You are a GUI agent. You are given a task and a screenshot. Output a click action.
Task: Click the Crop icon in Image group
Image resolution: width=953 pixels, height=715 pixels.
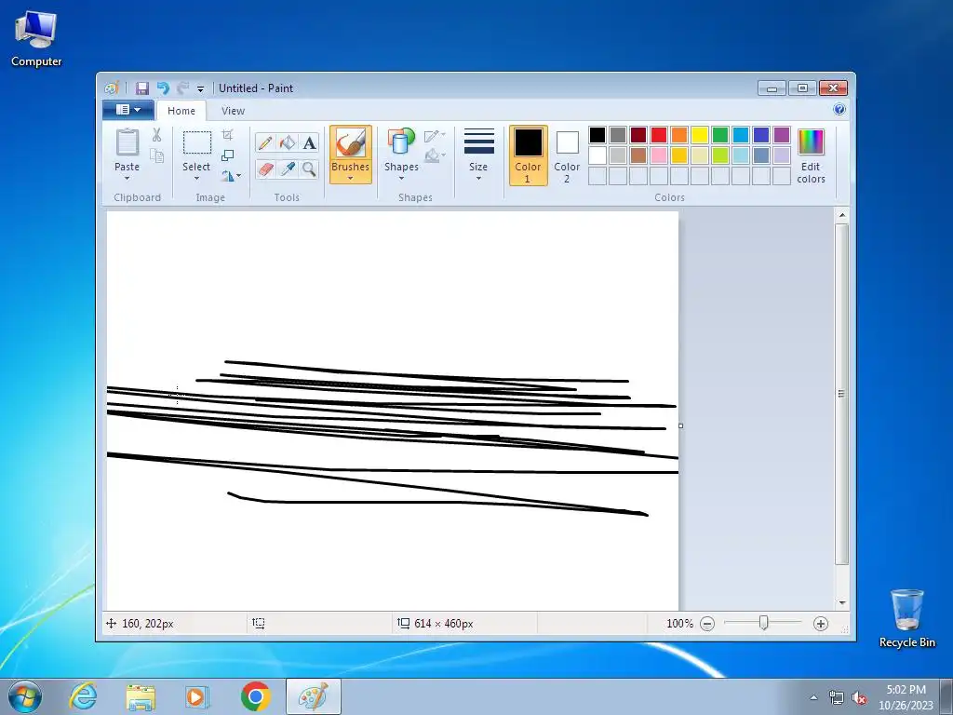227,135
